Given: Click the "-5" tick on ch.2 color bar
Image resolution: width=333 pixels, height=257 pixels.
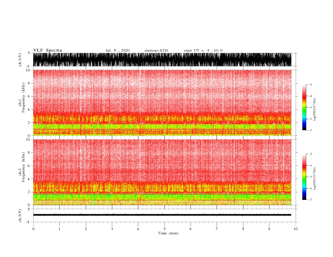Looking at the screenshot, I should (x=310, y=177).
